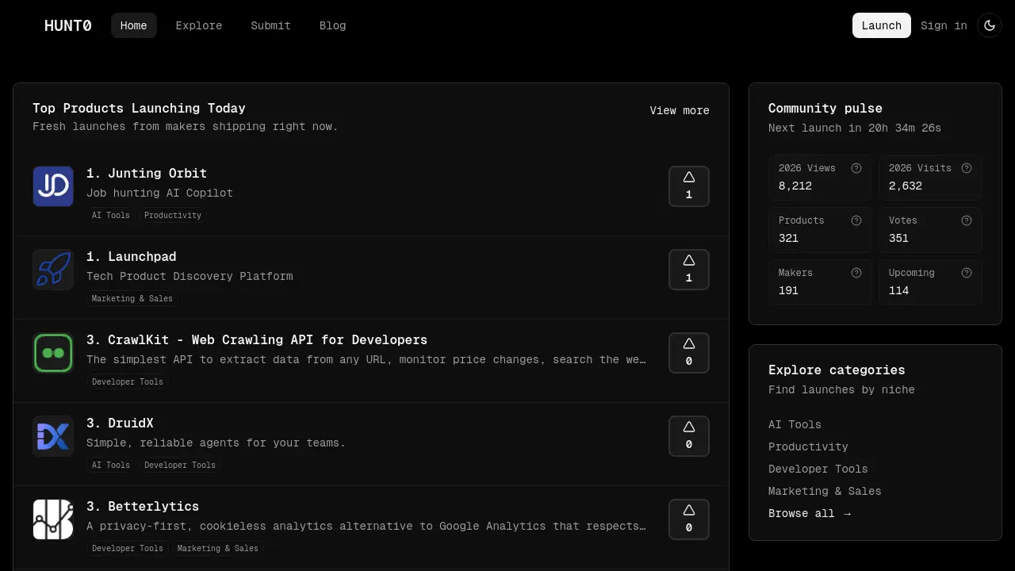
Task: Open Betterlytics product title
Action: pyautogui.click(x=143, y=506)
